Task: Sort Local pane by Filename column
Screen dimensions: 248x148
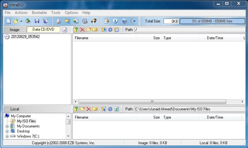Action: pos(104,118)
